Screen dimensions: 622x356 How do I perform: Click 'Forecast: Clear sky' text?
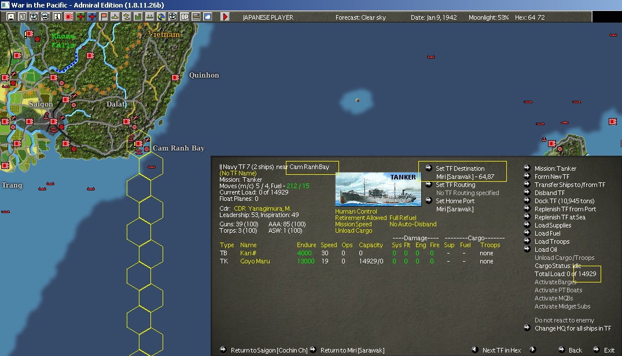click(x=360, y=17)
